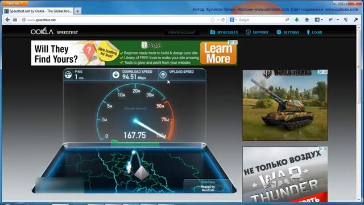364x205 pixels.
Task: Click the green test progress bar
Action: (x=135, y=143)
